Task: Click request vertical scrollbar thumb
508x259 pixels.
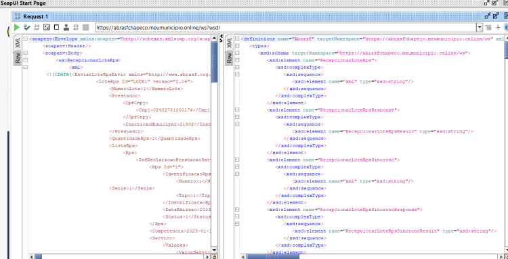Action: (214, 62)
